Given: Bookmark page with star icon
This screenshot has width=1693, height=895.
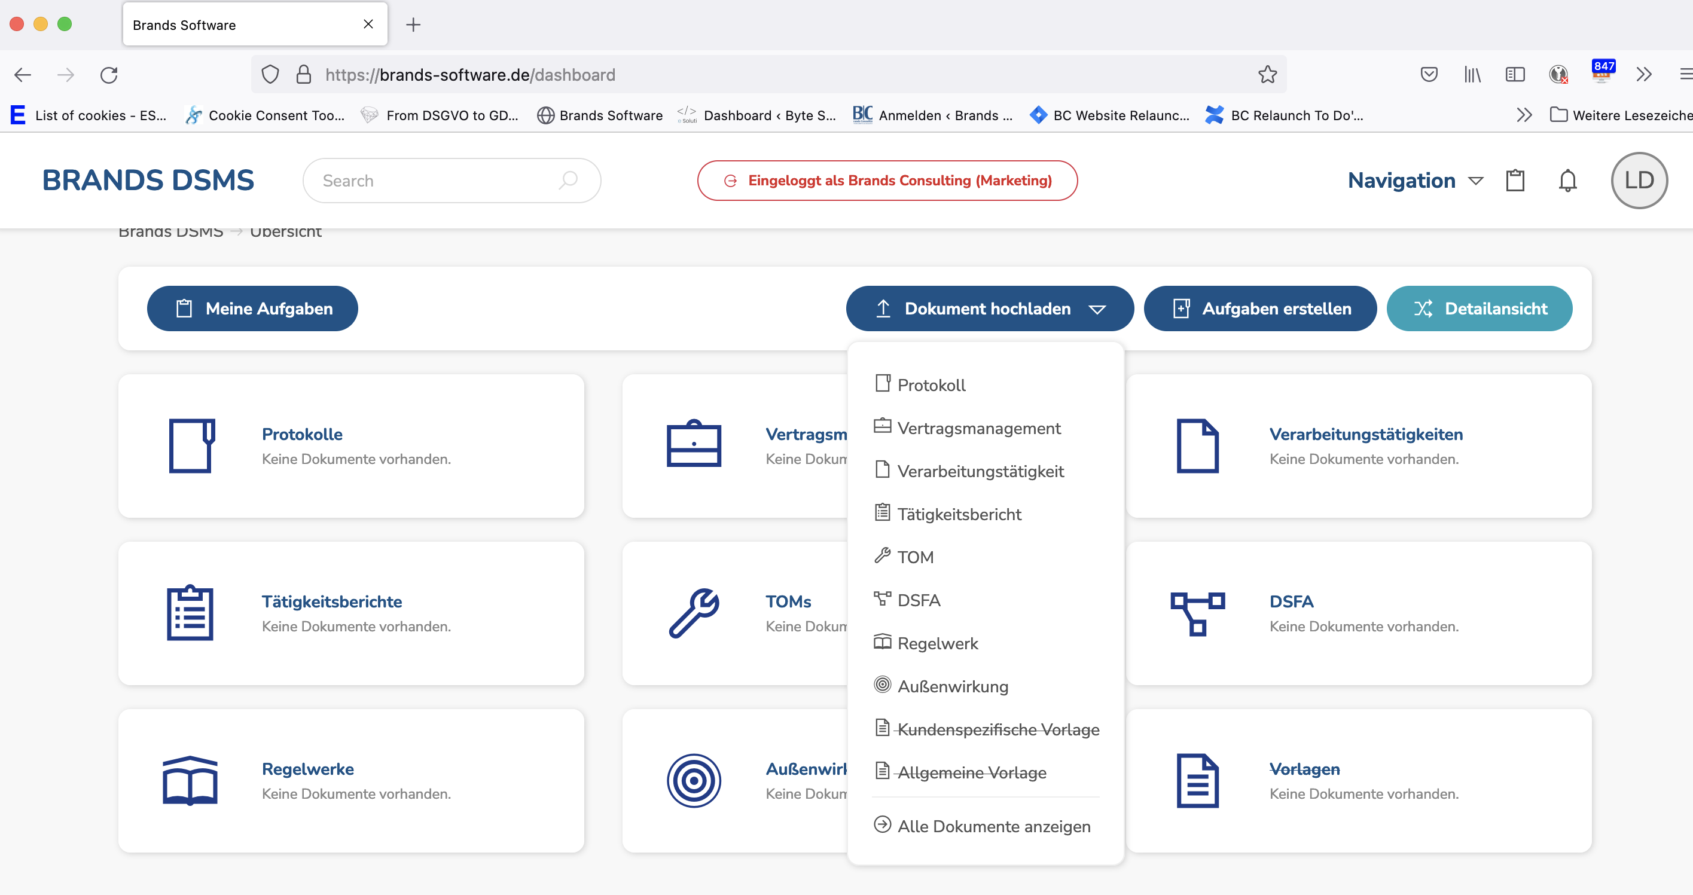Looking at the screenshot, I should (x=1267, y=75).
